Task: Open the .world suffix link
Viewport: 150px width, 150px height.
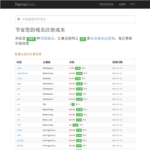Action: coord(20,140)
